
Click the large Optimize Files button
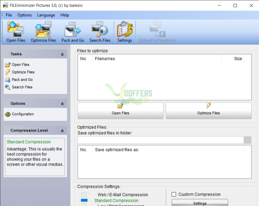click(209, 111)
